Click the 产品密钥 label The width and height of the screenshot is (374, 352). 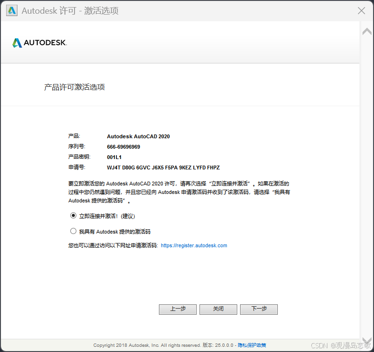(79, 157)
